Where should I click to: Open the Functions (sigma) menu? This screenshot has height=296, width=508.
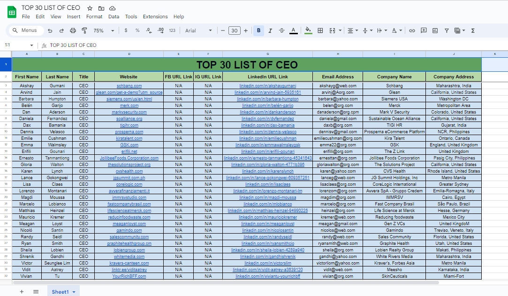[x=473, y=30]
